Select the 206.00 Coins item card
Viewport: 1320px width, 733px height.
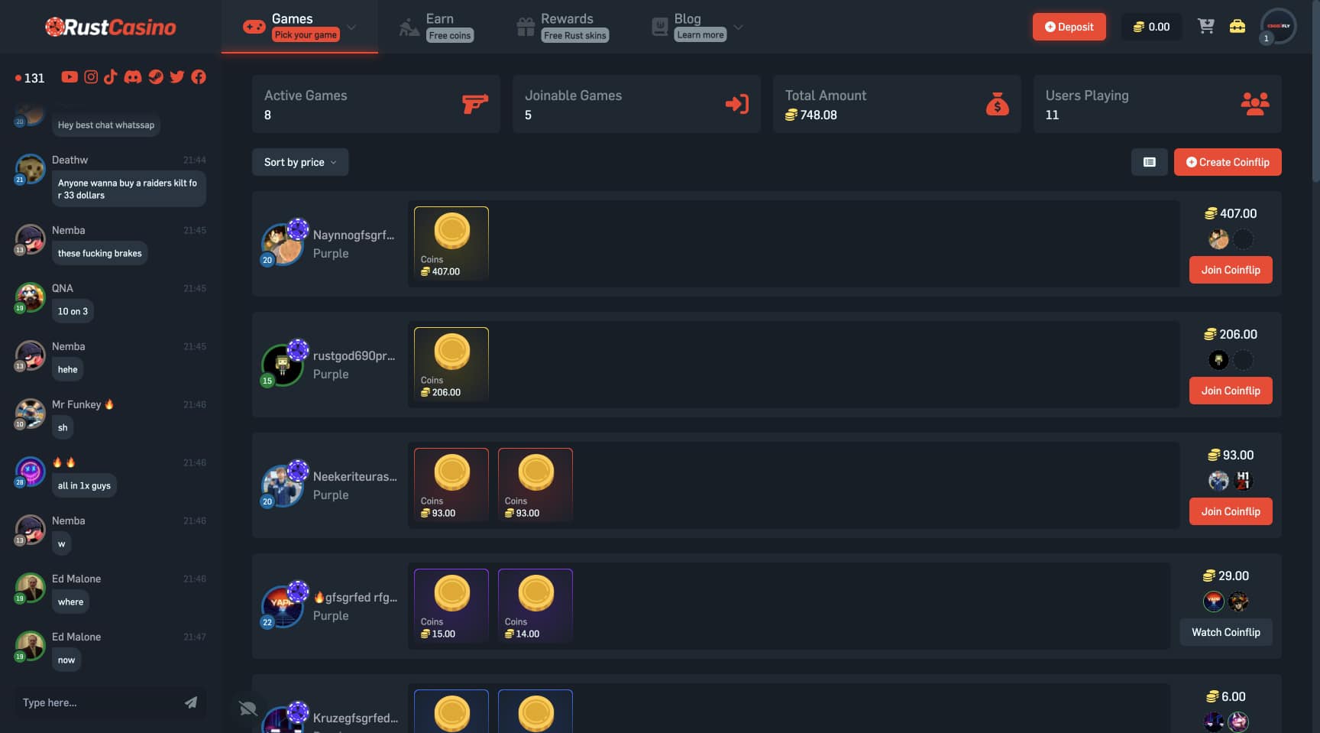tap(451, 364)
